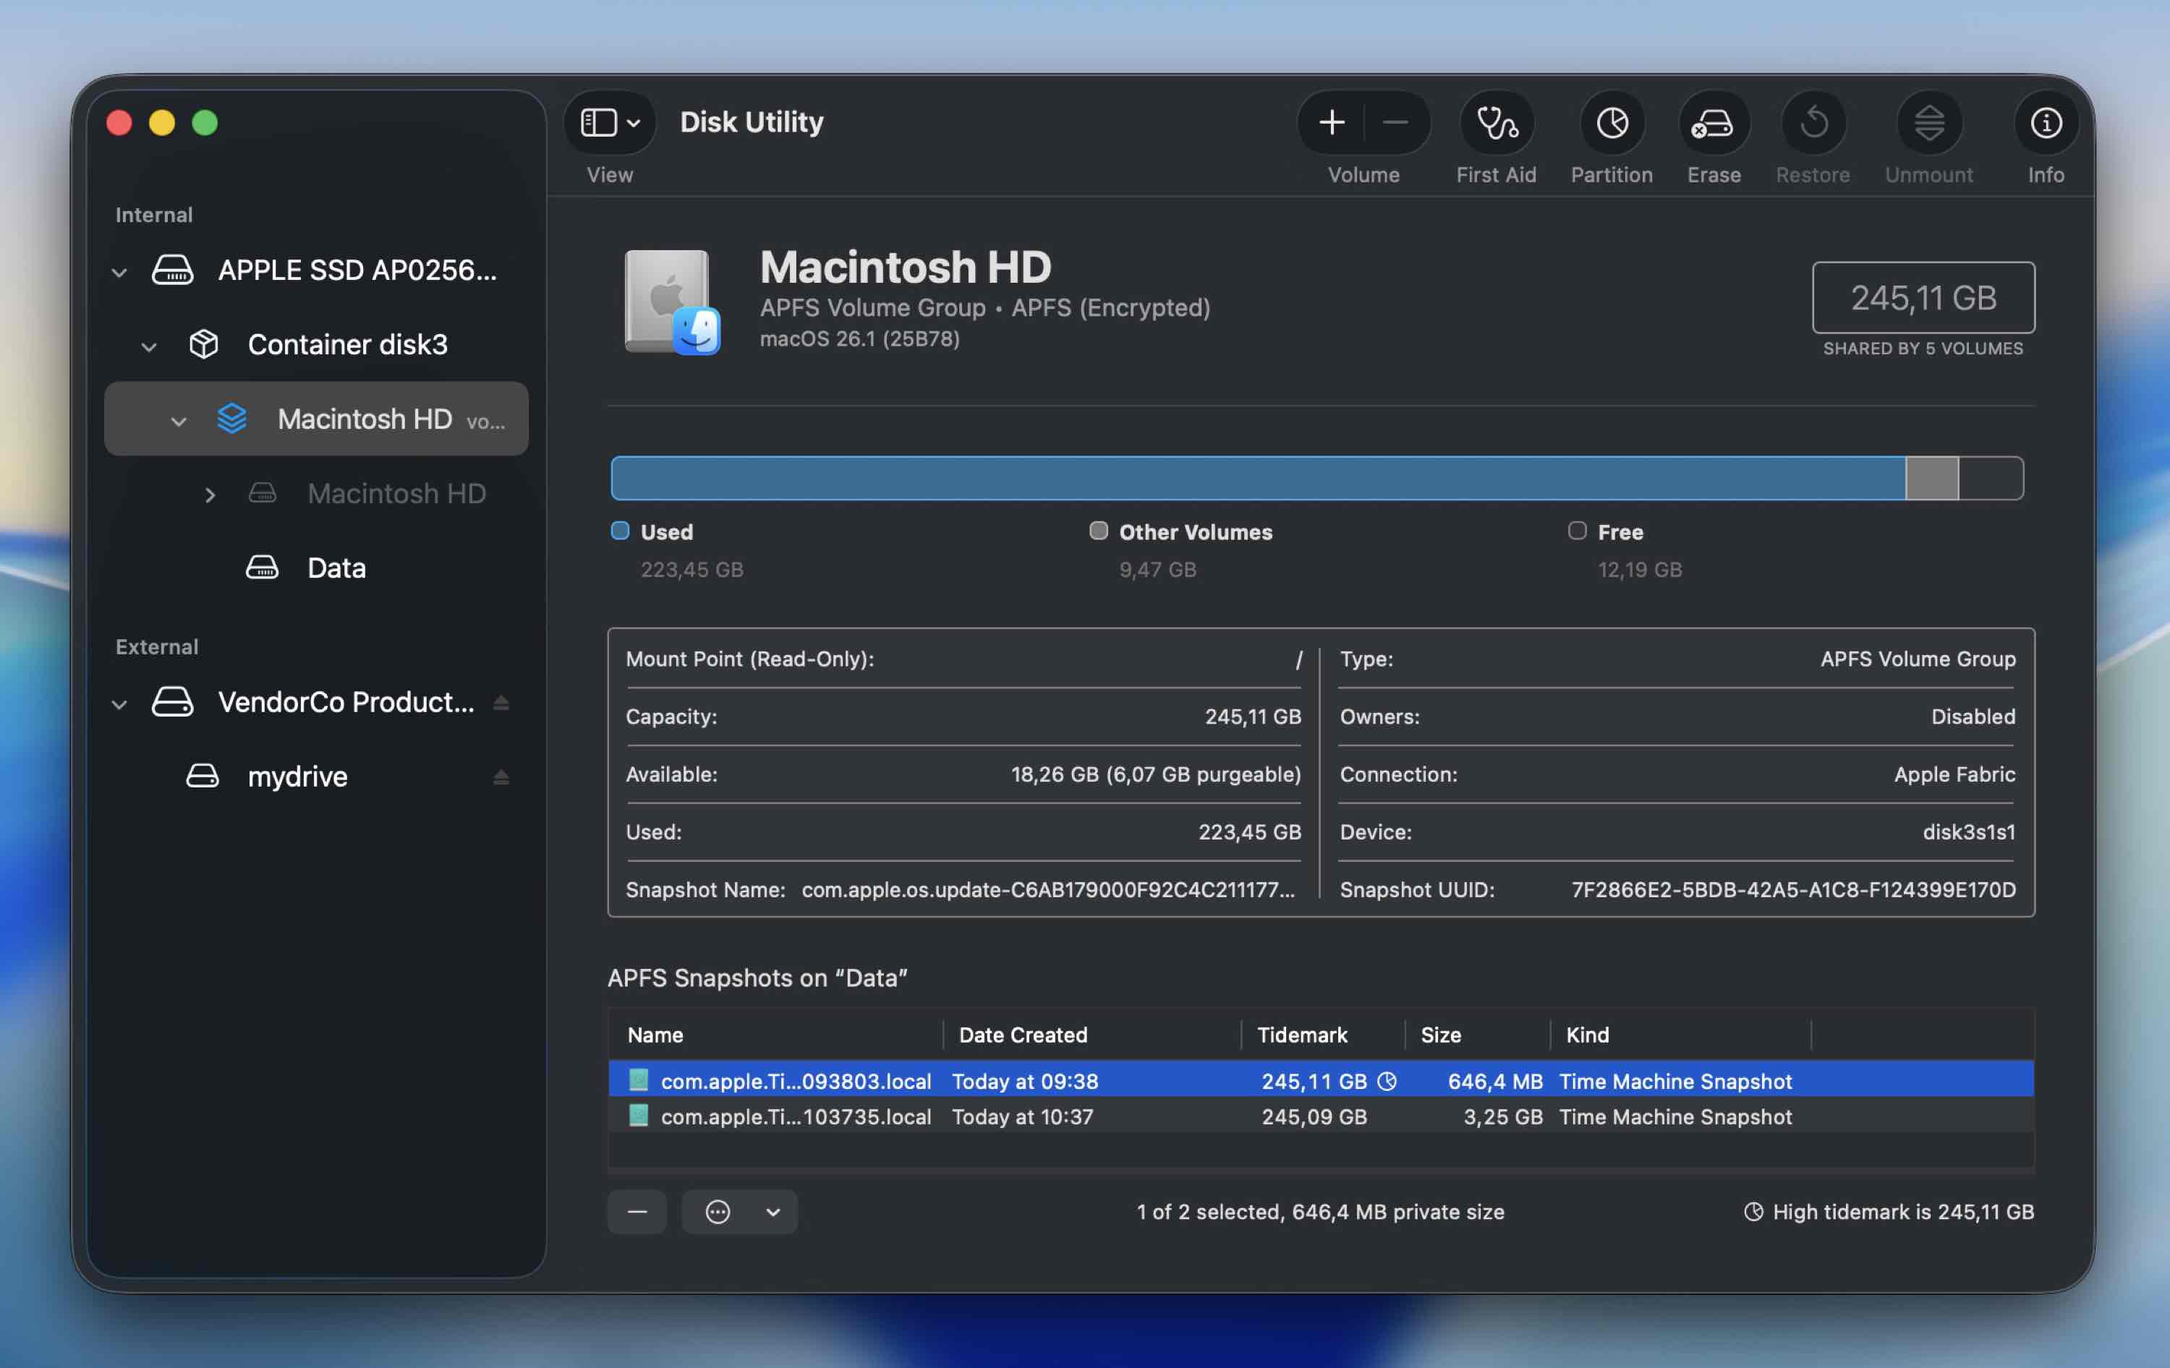Unmount the Macintosh HD volume
This screenshot has width=2170, height=1368.
(1928, 124)
